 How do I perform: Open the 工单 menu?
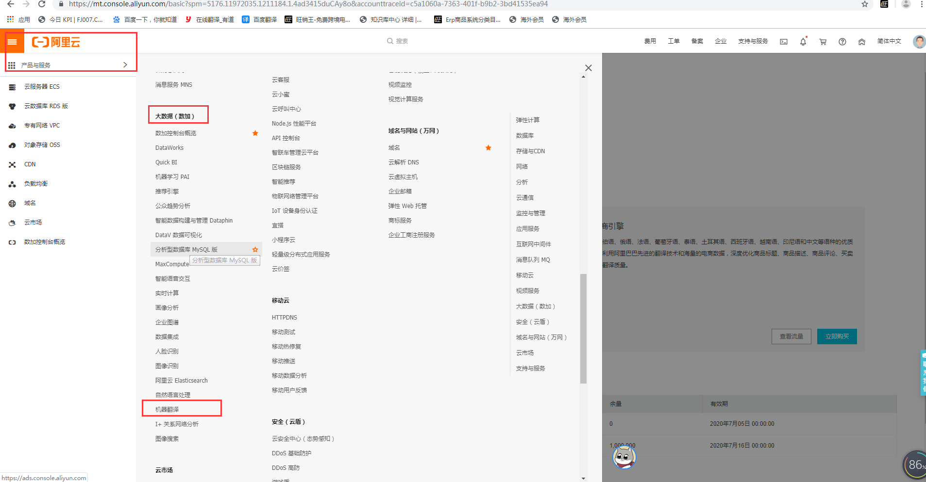[673, 41]
